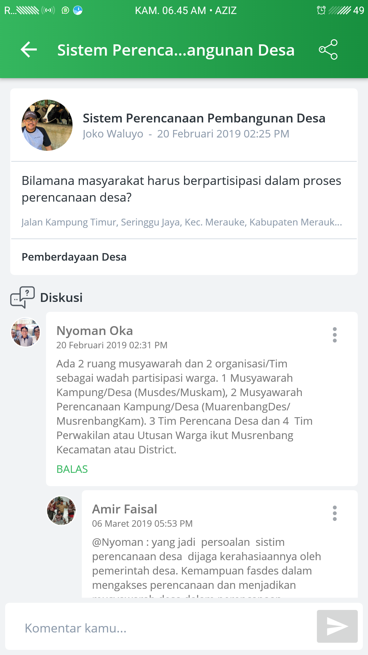Open Nyoman Oka's avatar picture
Viewport: 368px width, 655px height.
[x=26, y=332]
